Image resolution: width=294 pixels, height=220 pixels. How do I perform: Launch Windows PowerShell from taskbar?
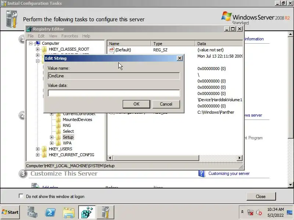pyautogui.click(x=50, y=212)
